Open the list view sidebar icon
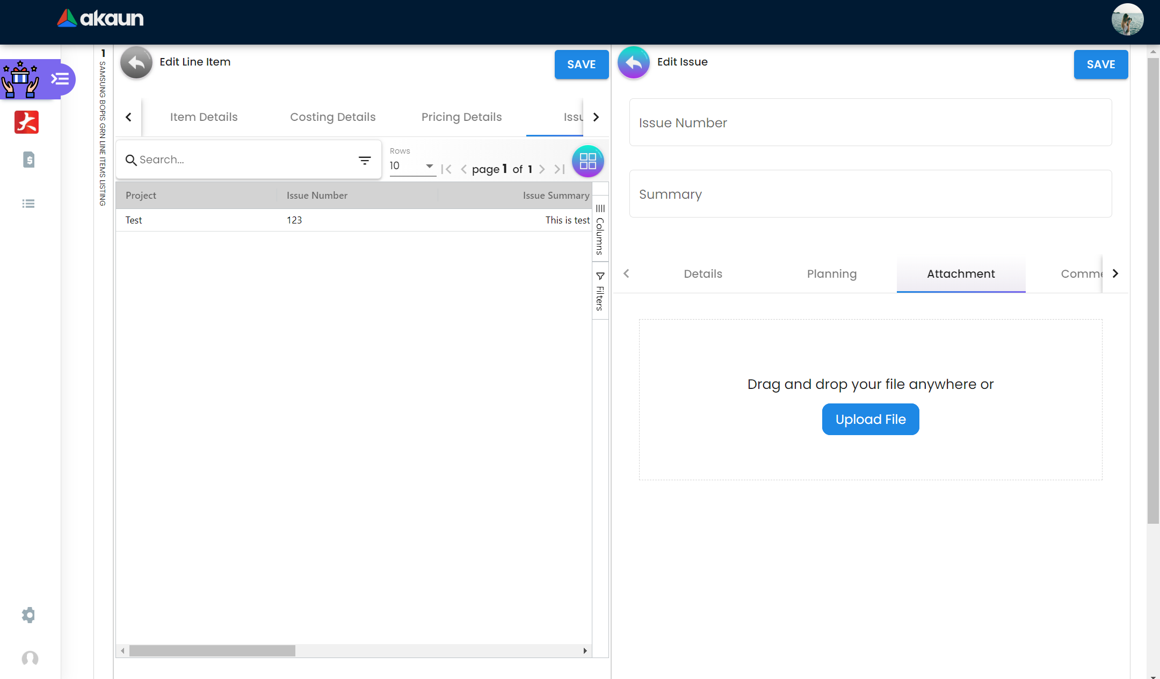This screenshot has width=1160, height=679. click(x=28, y=204)
